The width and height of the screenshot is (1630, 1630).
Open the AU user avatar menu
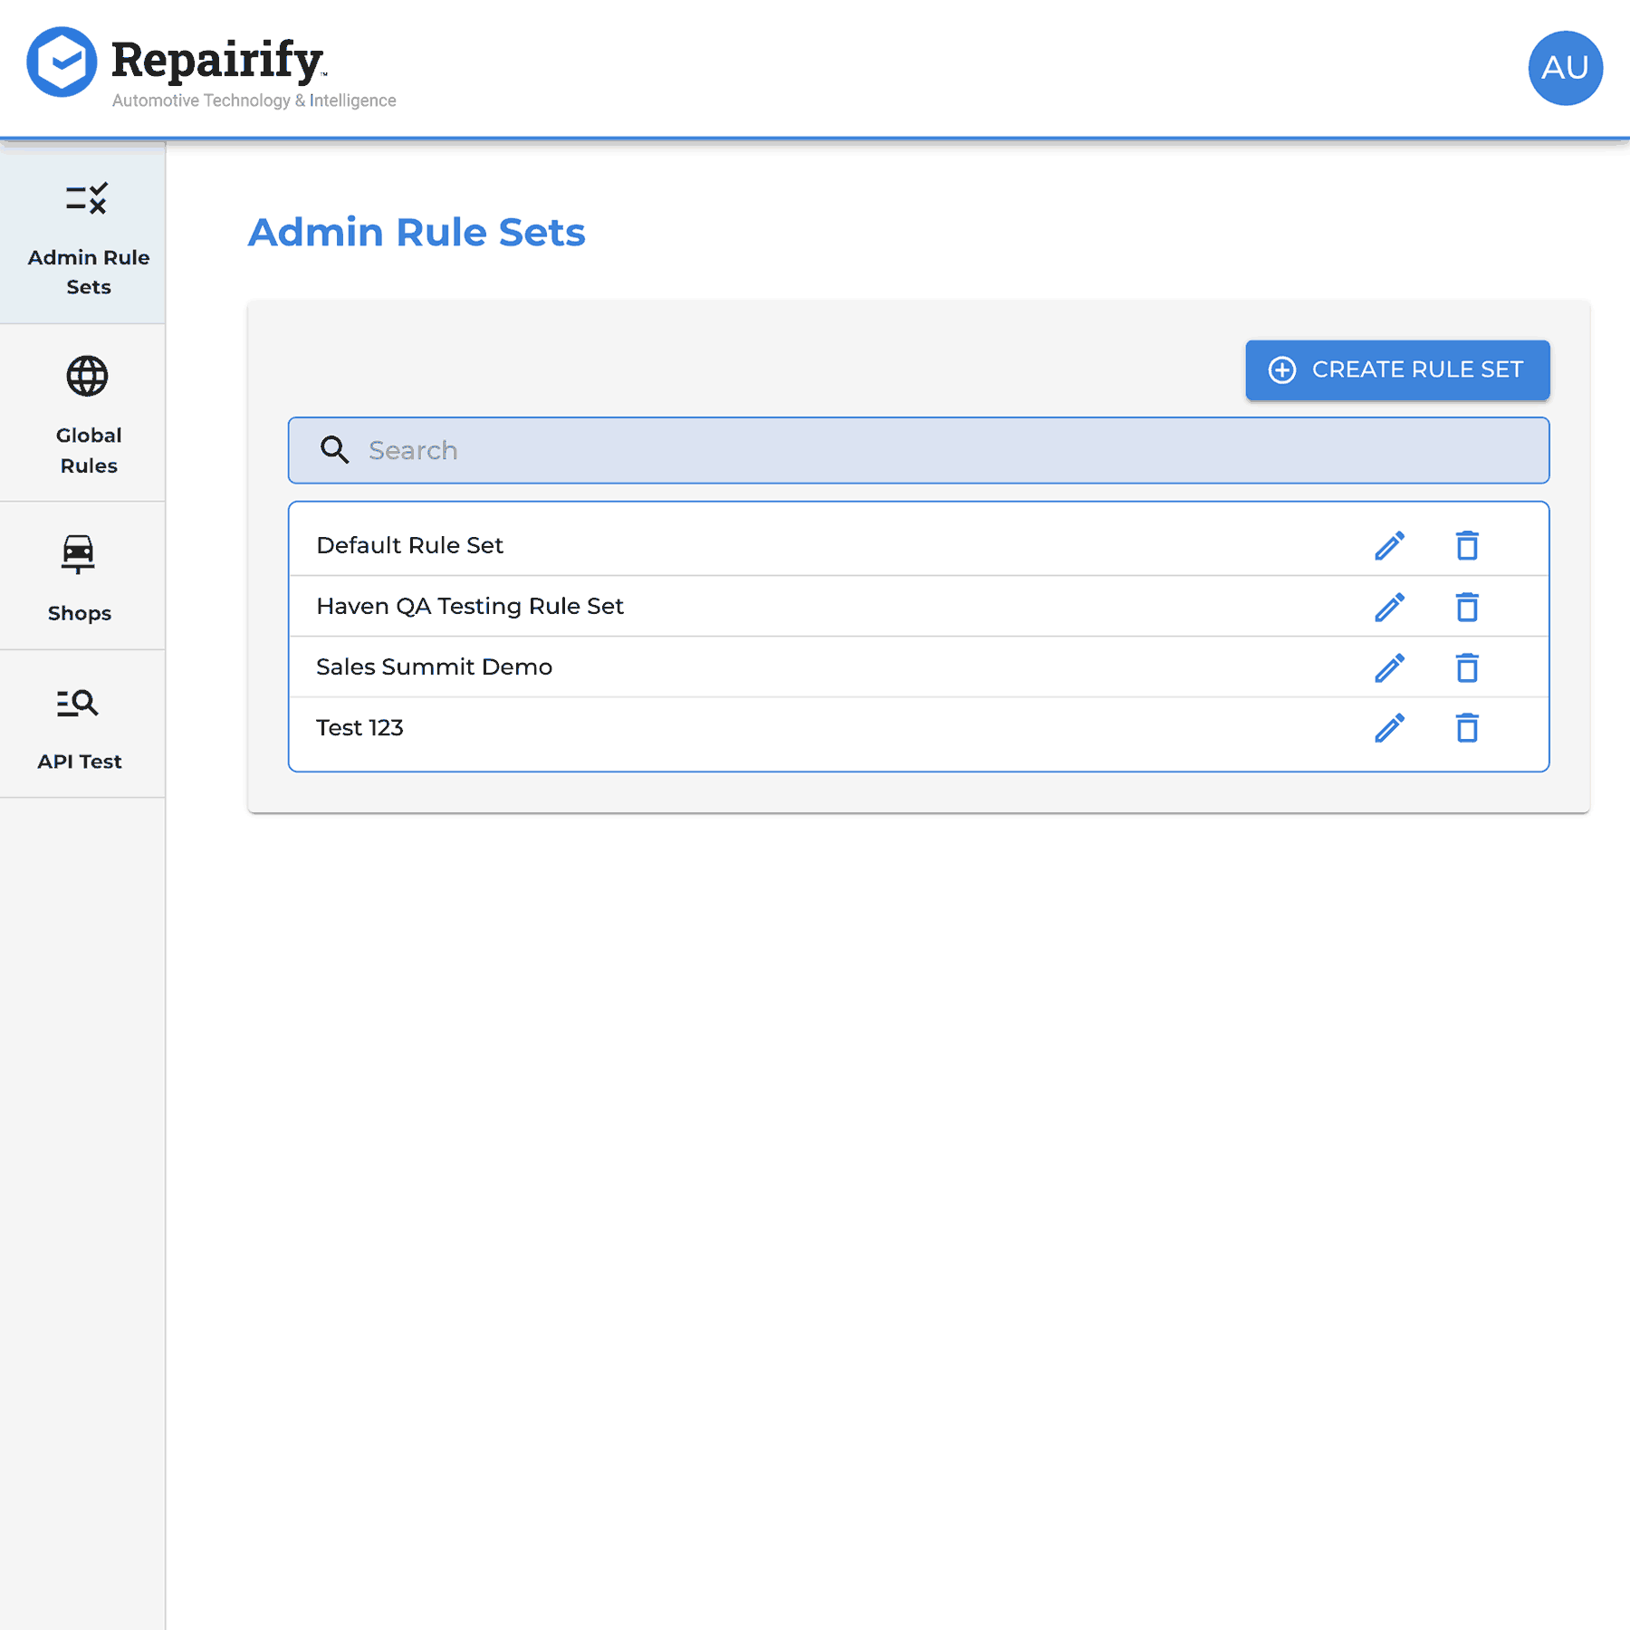click(x=1565, y=68)
